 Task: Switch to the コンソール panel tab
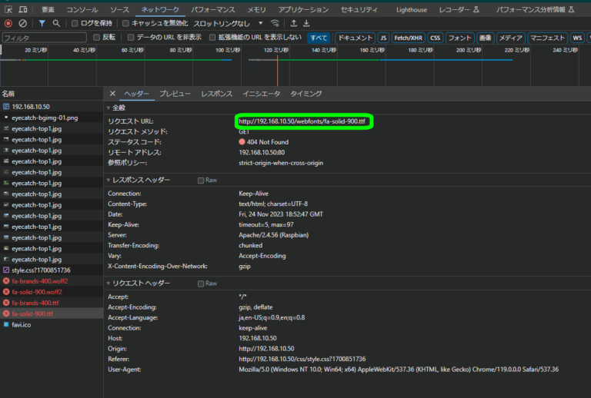pyautogui.click(x=82, y=9)
